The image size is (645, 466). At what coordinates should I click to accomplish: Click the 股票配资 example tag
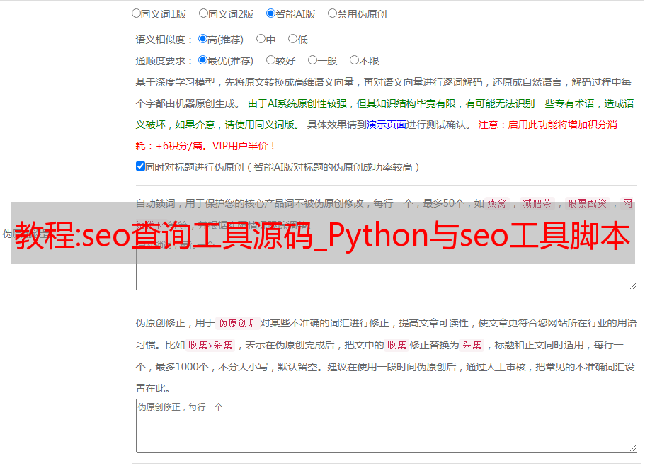tap(588, 203)
